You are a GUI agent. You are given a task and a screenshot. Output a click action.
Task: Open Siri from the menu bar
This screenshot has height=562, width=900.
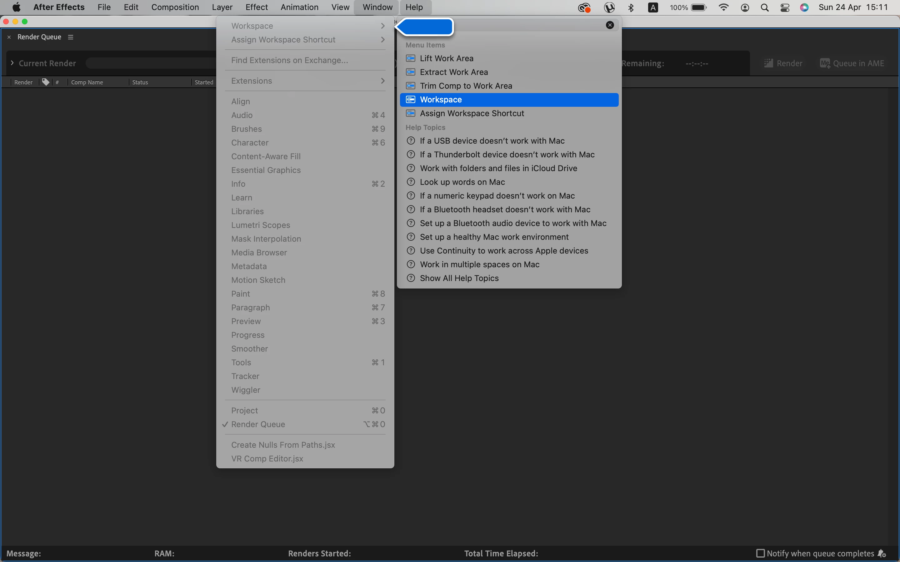click(x=804, y=7)
